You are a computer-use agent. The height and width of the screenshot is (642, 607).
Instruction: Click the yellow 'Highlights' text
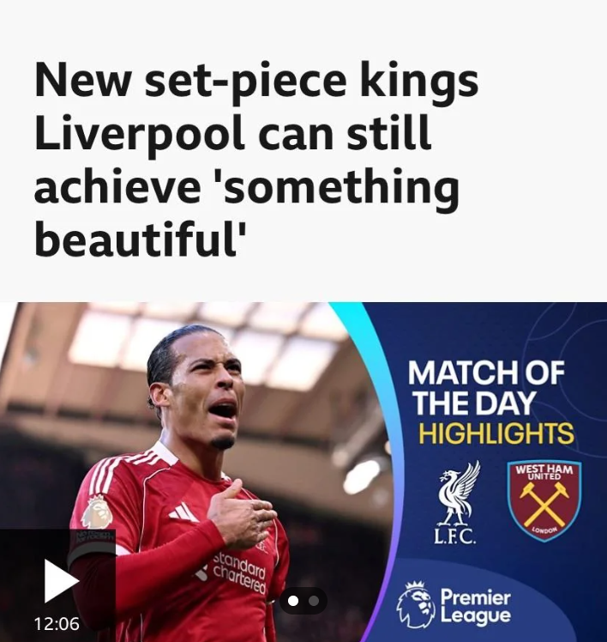496,433
